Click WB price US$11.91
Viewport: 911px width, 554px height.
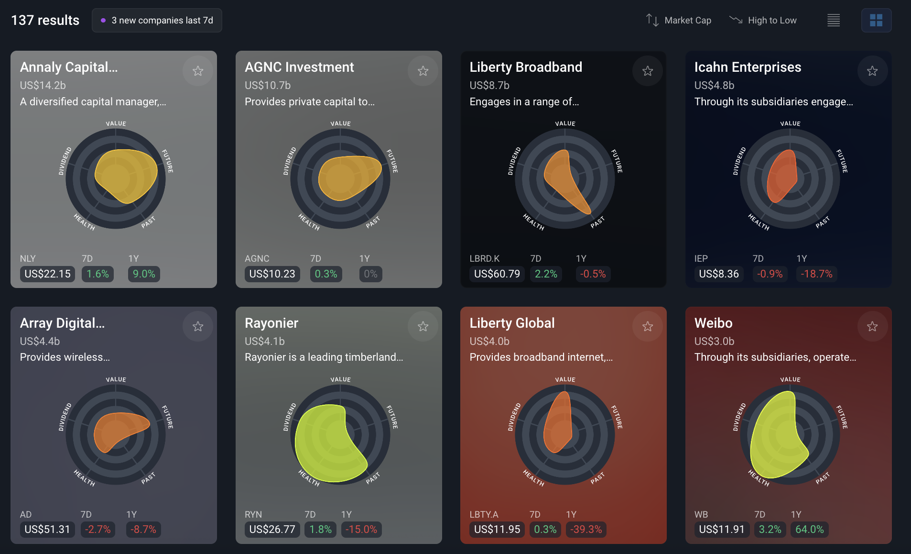[722, 529]
